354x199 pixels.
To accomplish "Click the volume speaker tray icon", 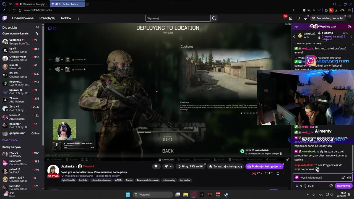I will point(332,195).
